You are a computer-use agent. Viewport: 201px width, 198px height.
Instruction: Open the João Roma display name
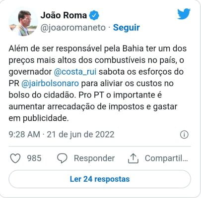tap(64, 15)
